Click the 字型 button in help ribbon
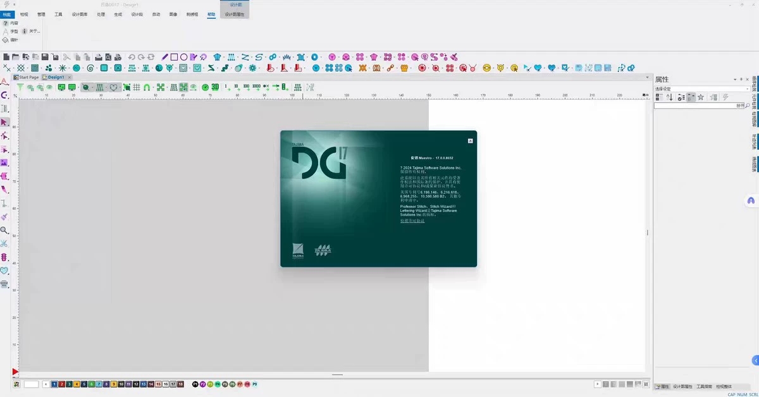 point(11,31)
